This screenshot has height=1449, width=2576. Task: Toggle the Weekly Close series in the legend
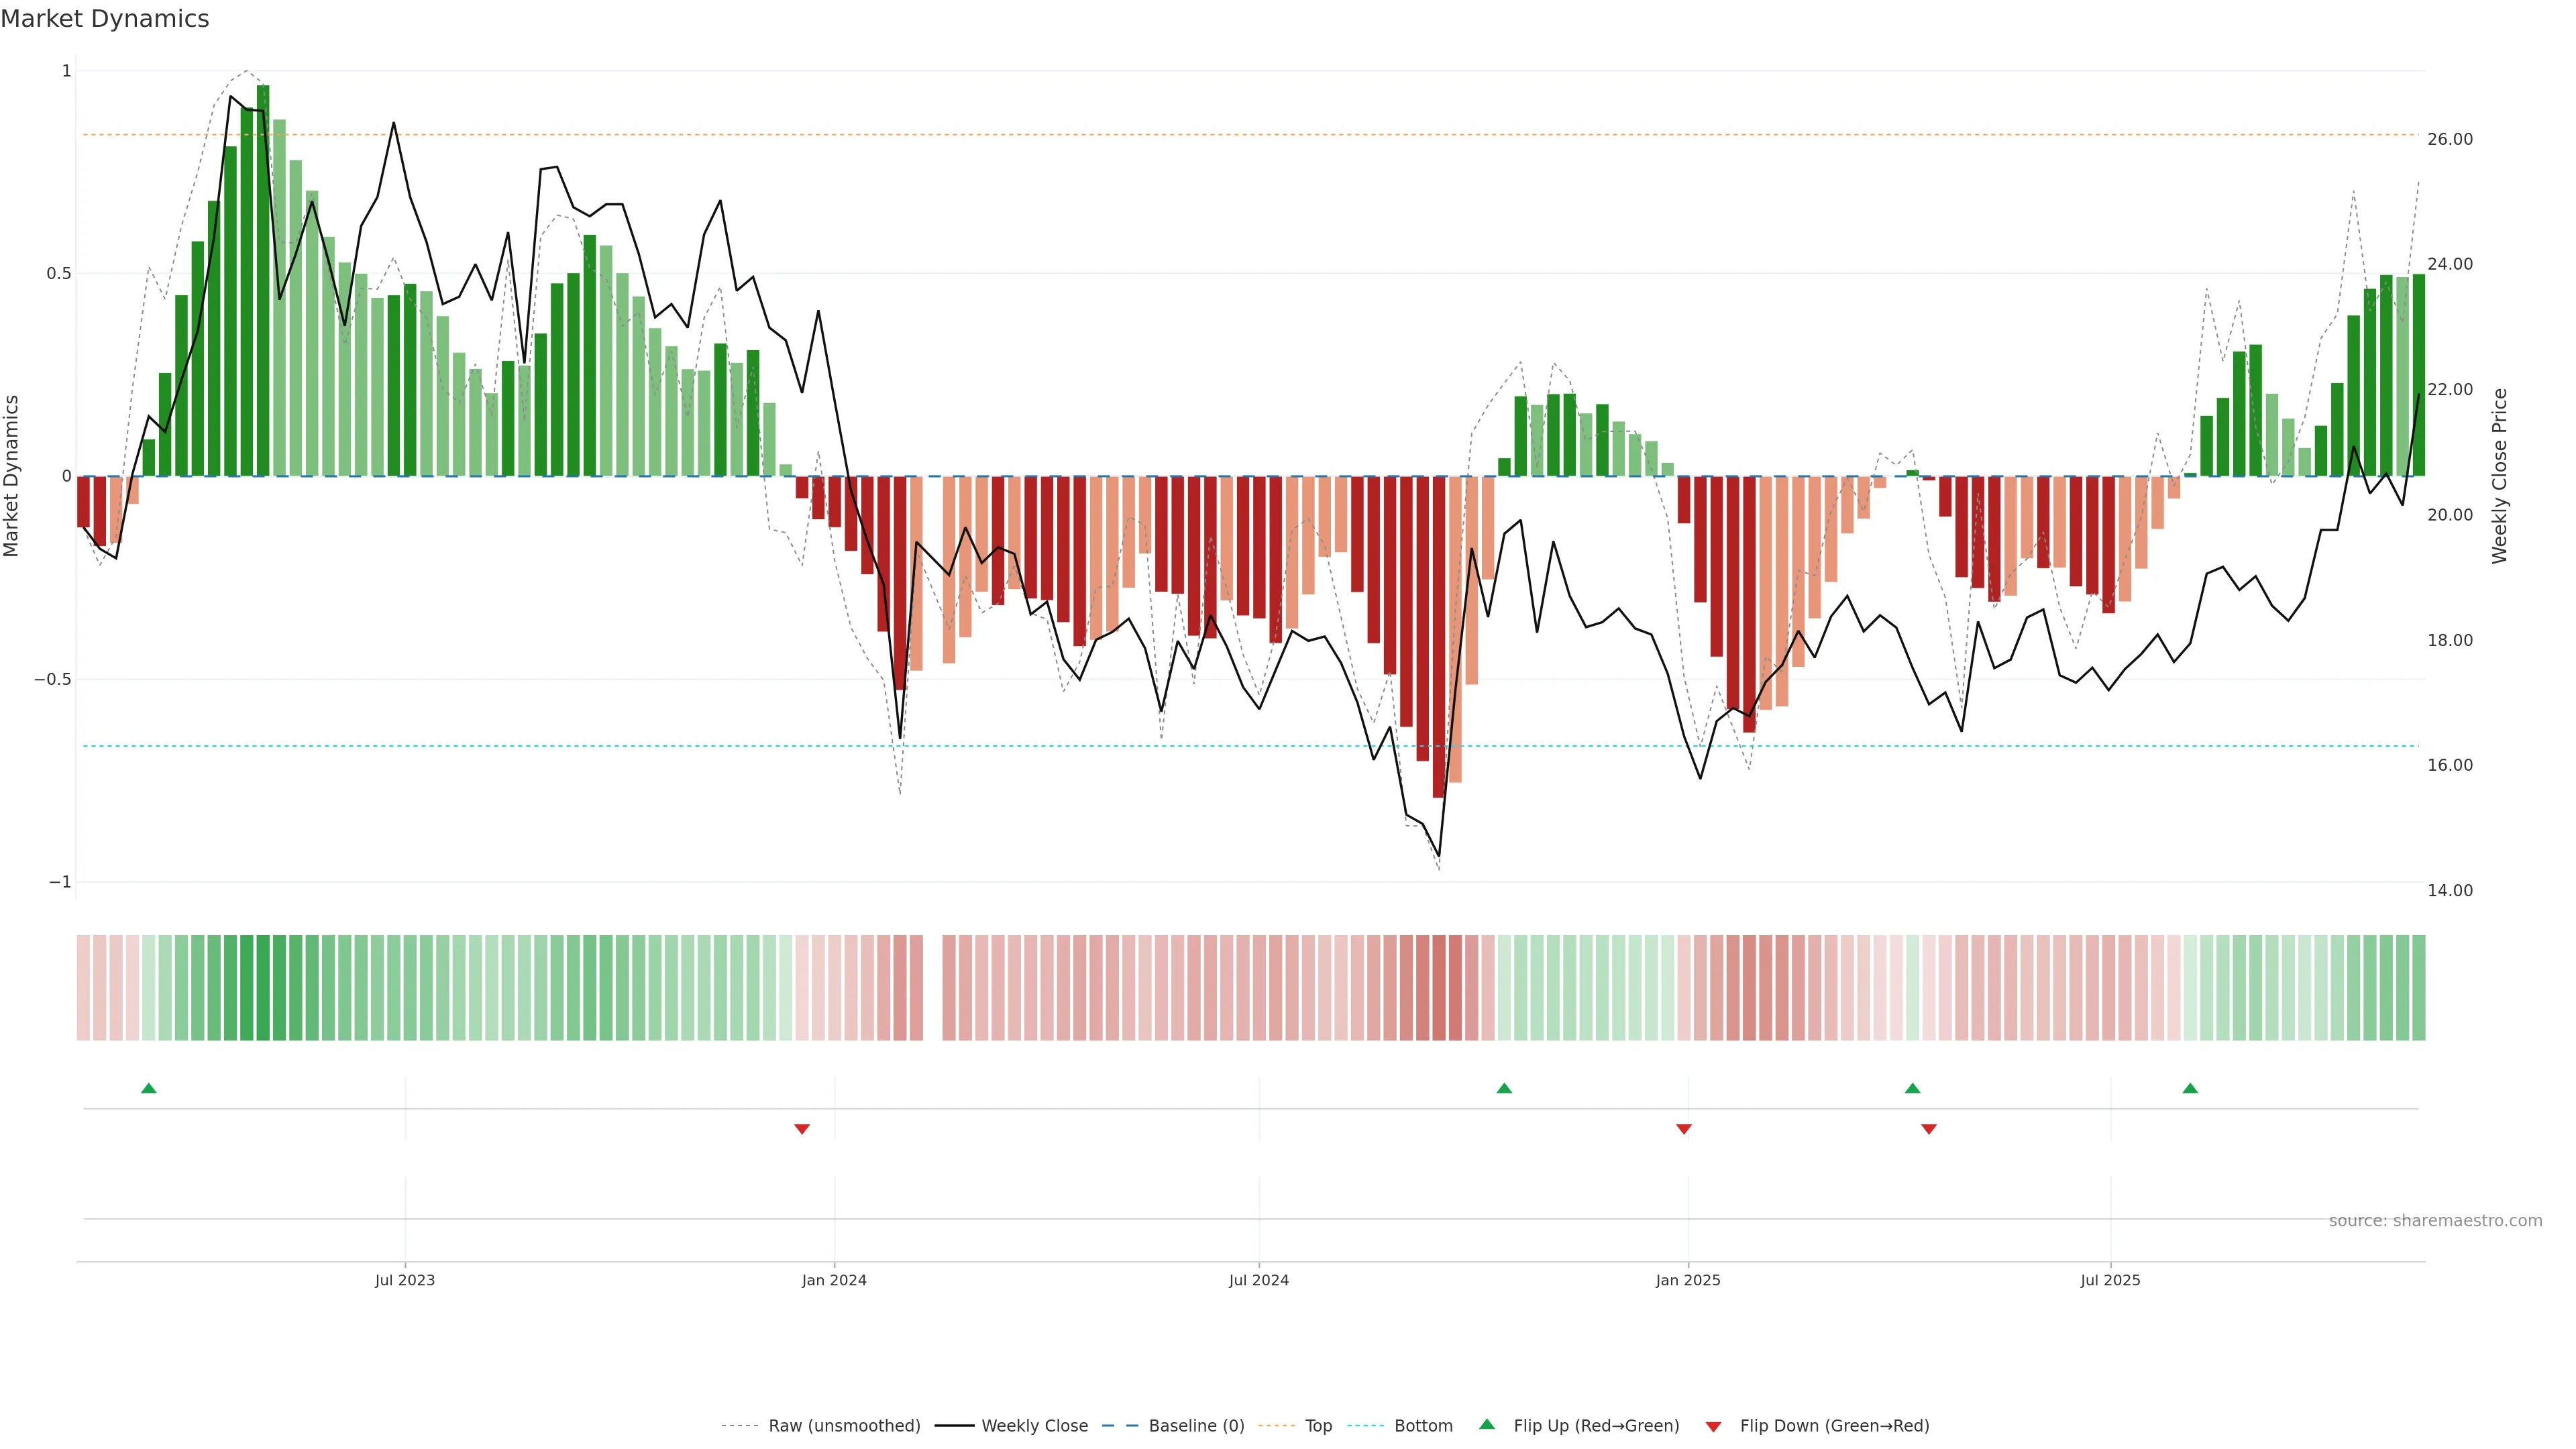point(1034,1426)
